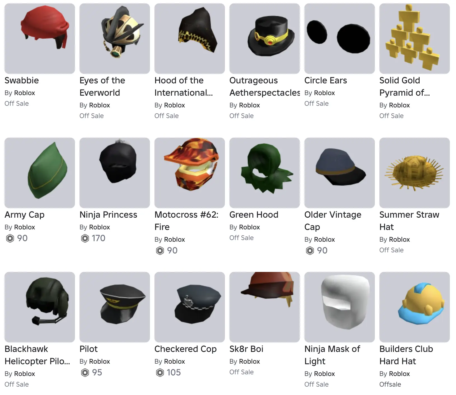Click the Robux icon under Army Cap
Image resolution: width=456 pixels, height=395 pixels.
pos(10,238)
